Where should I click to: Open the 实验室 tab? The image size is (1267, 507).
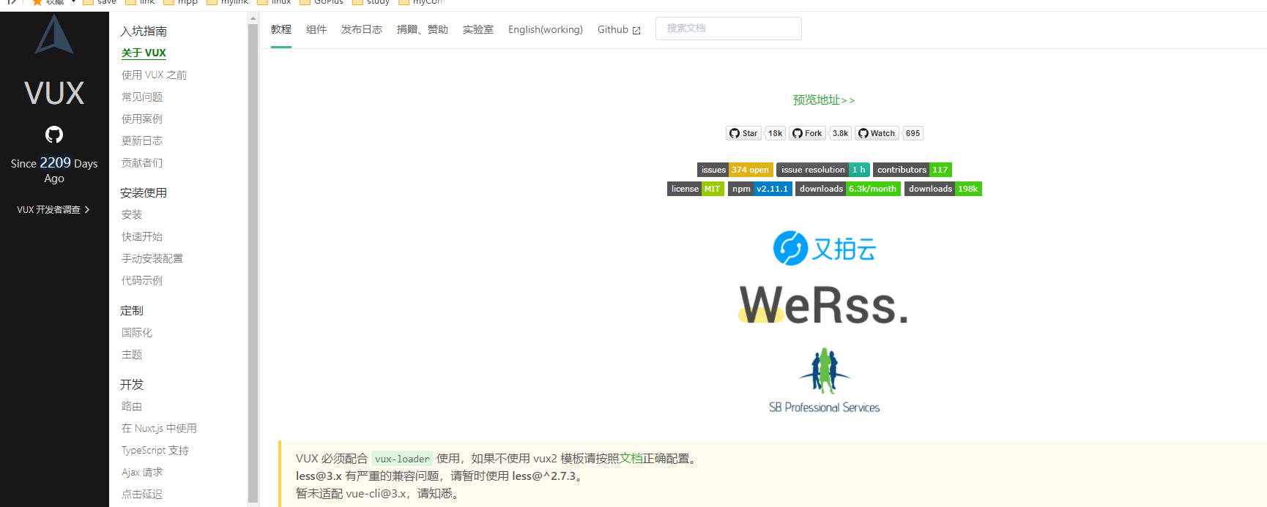[478, 30]
